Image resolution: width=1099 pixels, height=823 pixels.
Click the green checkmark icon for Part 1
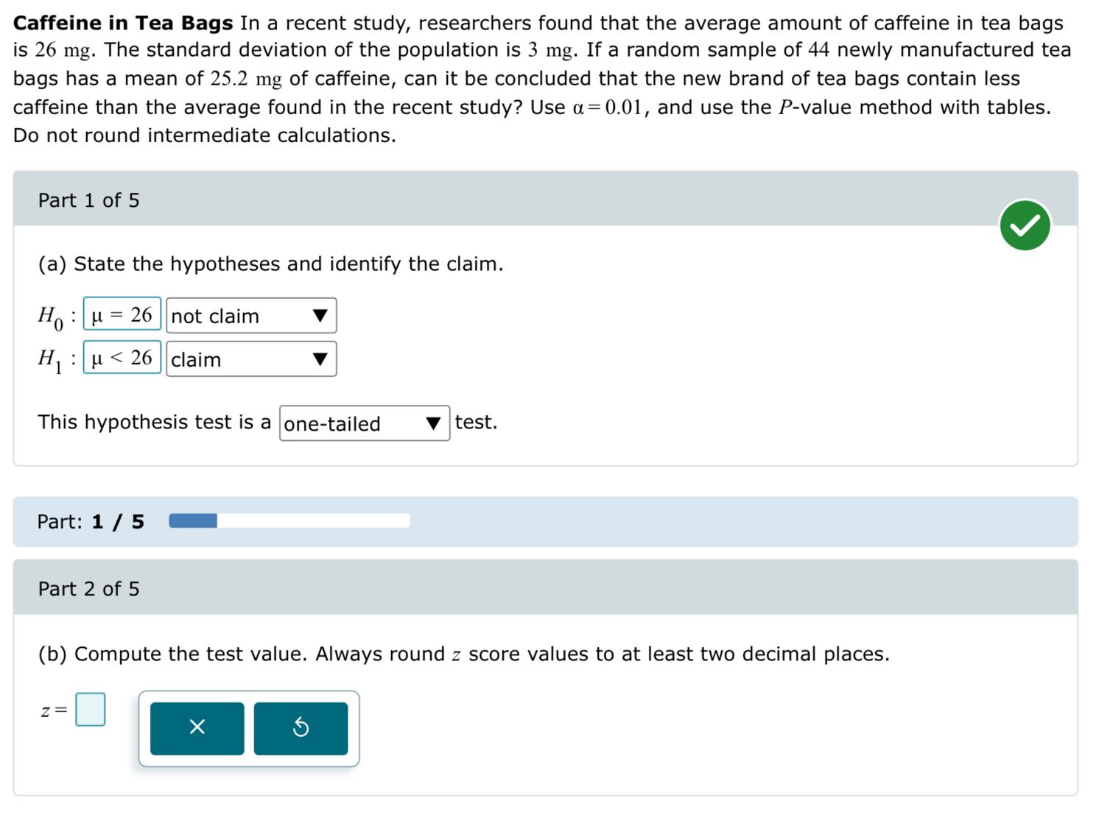tap(1025, 225)
